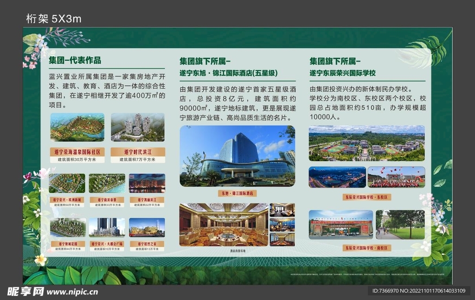Select the 遂宁凯丽滨江 label
Image resolution: width=475 pixels, height=300 pixels.
[x=147, y=200]
